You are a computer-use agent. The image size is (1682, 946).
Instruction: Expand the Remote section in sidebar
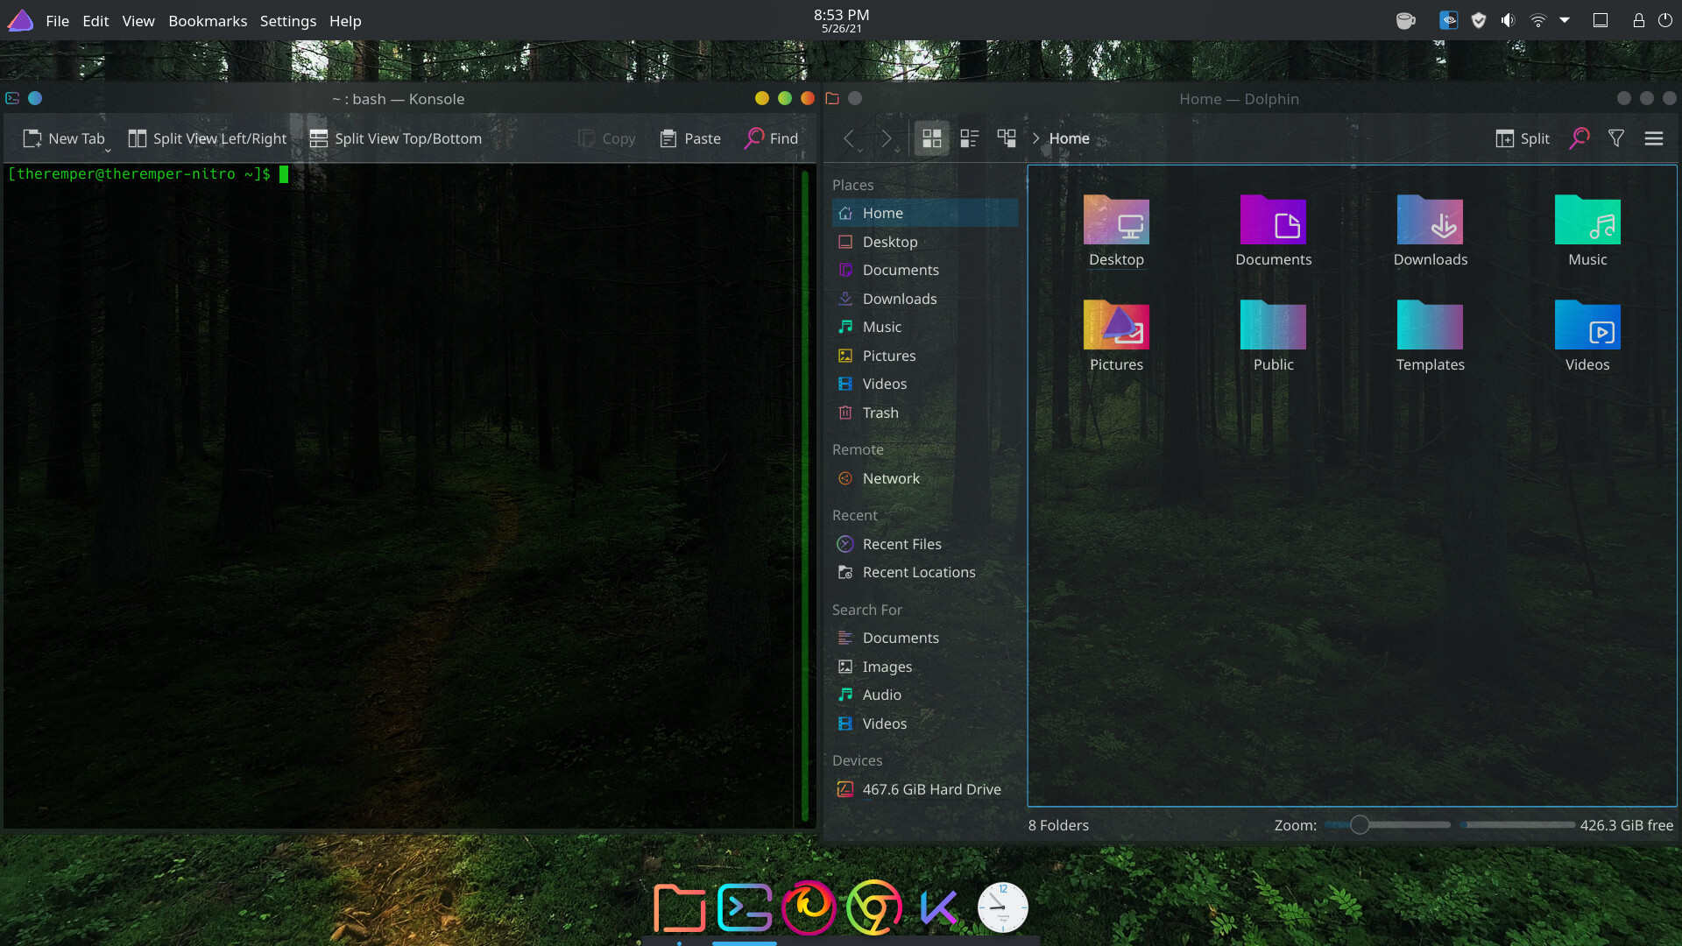[859, 449]
